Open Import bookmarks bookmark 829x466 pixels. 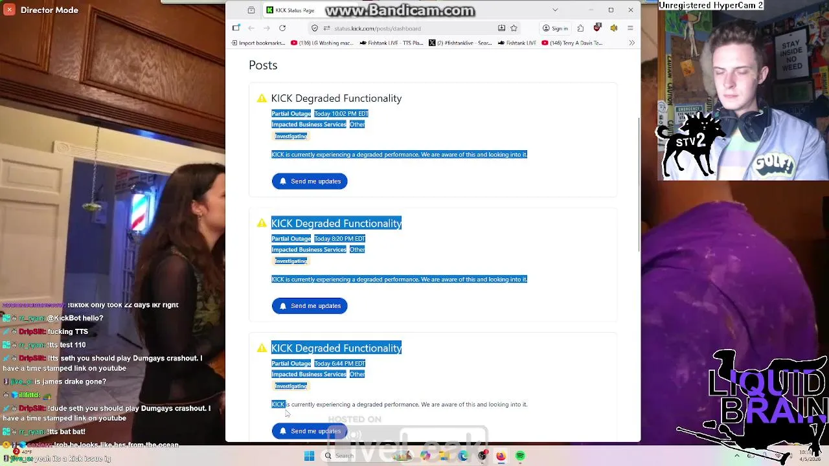pyautogui.click(x=258, y=43)
